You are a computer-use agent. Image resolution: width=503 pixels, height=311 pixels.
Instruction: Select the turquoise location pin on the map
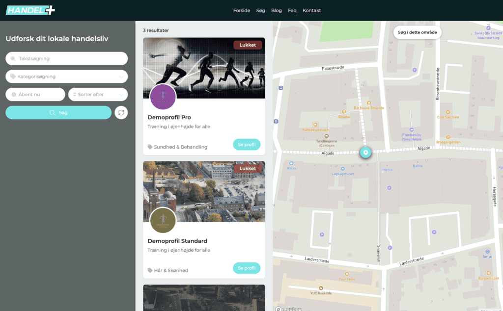(x=365, y=153)
